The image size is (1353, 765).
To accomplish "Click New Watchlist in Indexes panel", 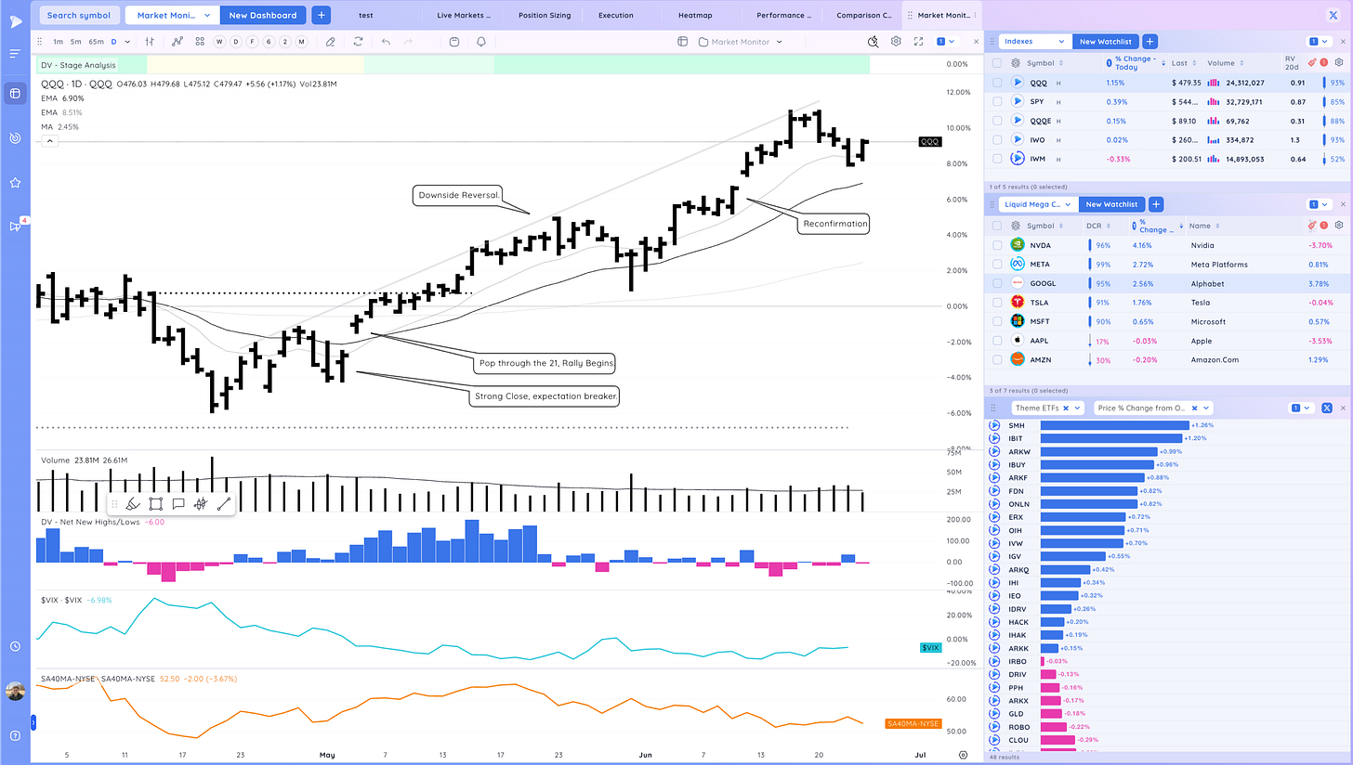I will [1104, 42].
